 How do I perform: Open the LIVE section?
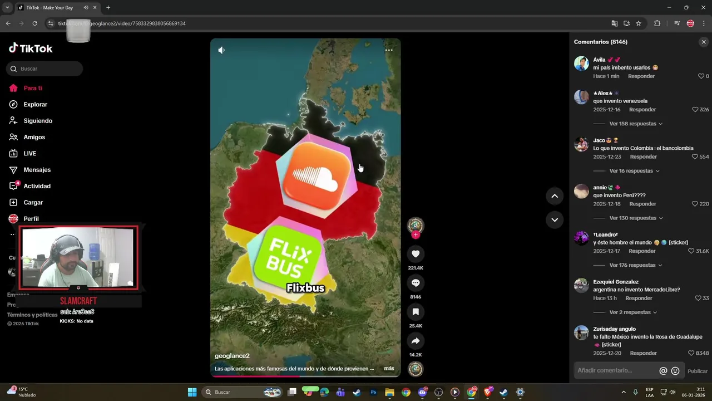(x=22, y=153)
